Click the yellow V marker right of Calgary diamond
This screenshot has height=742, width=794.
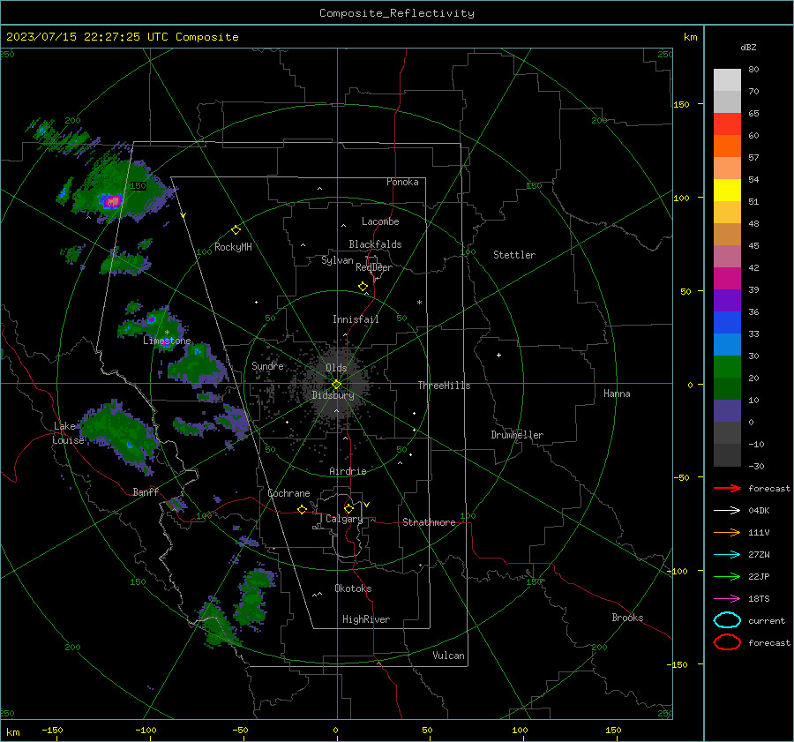367,505
